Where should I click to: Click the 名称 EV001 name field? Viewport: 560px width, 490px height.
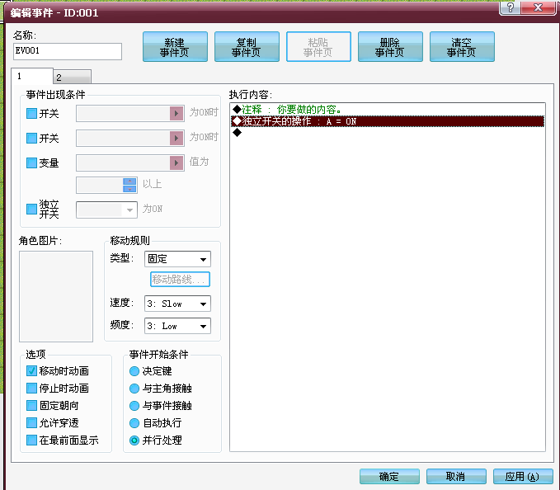coord(68,51)
